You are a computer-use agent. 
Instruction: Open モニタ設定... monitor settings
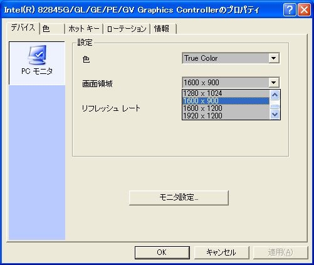pyautogui.click(x=179, y=197)
